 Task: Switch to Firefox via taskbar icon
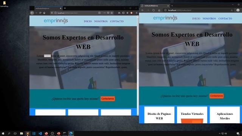[x=46, y=133]
